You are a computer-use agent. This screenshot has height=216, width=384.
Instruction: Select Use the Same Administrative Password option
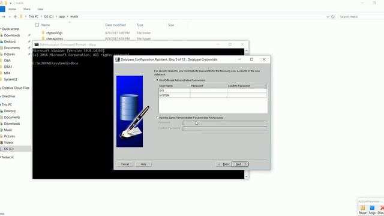click(x=157, y=118)
